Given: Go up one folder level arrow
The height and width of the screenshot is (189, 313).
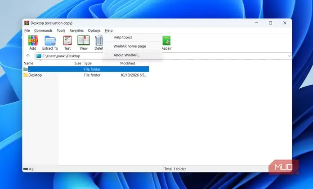Looking at the screenshot, I should pos(28,56).
